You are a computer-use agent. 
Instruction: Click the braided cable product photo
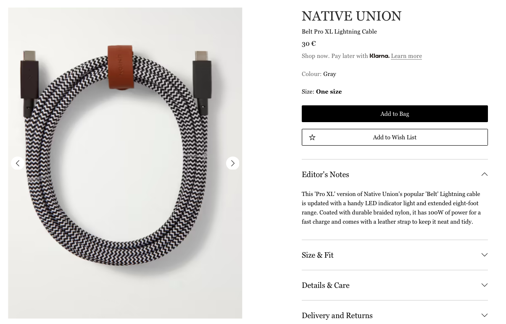(x=125, y=163)
